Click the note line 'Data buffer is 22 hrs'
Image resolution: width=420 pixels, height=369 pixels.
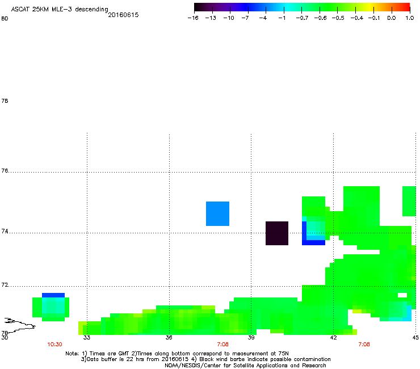205,359
